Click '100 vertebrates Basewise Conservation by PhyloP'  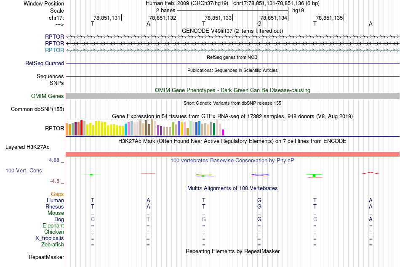click(x=232, y=161)
